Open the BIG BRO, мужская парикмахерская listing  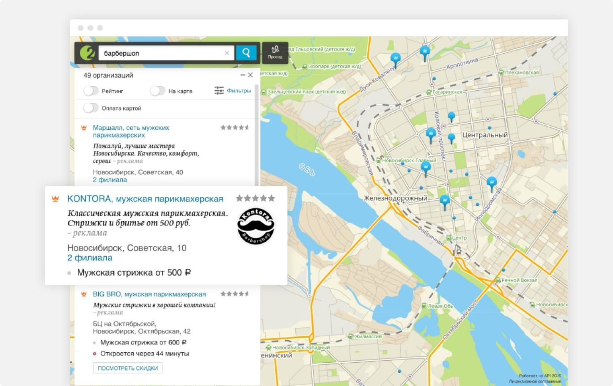click(x=149, y=294)
